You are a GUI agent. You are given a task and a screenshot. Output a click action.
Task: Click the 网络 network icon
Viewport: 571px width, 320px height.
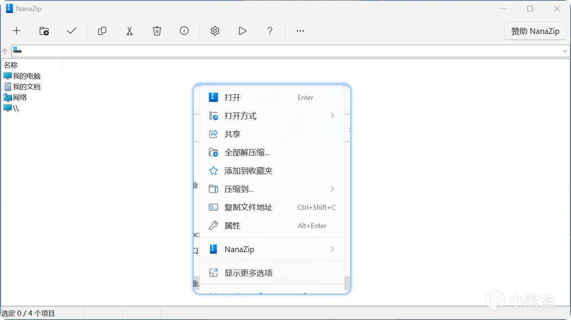8,97
